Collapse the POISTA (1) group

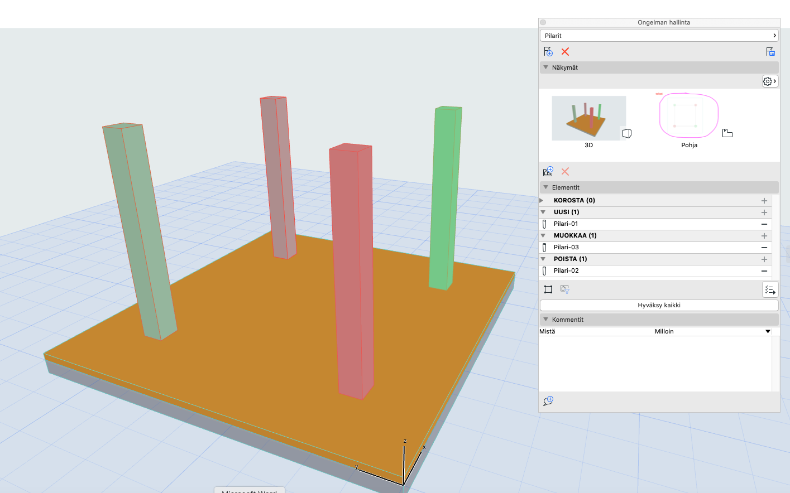pos(543,259)
